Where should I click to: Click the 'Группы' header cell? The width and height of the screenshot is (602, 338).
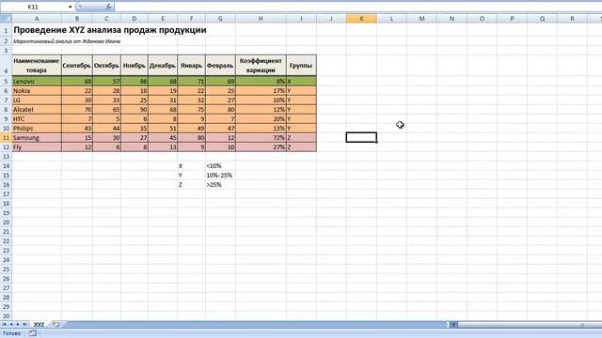[301, 66]
